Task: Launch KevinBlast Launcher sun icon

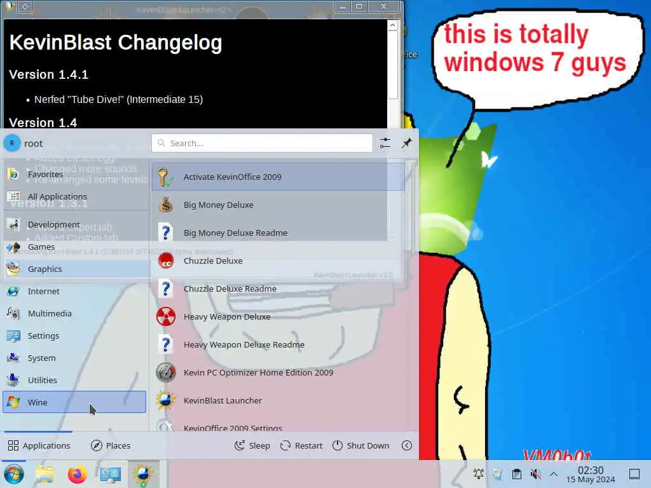Action: (x=166, y=400)
